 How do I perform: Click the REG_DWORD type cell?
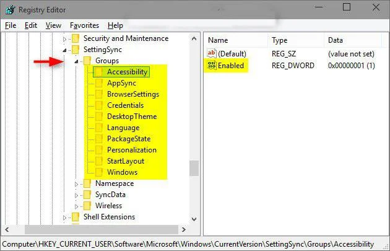tap(293, 66)
